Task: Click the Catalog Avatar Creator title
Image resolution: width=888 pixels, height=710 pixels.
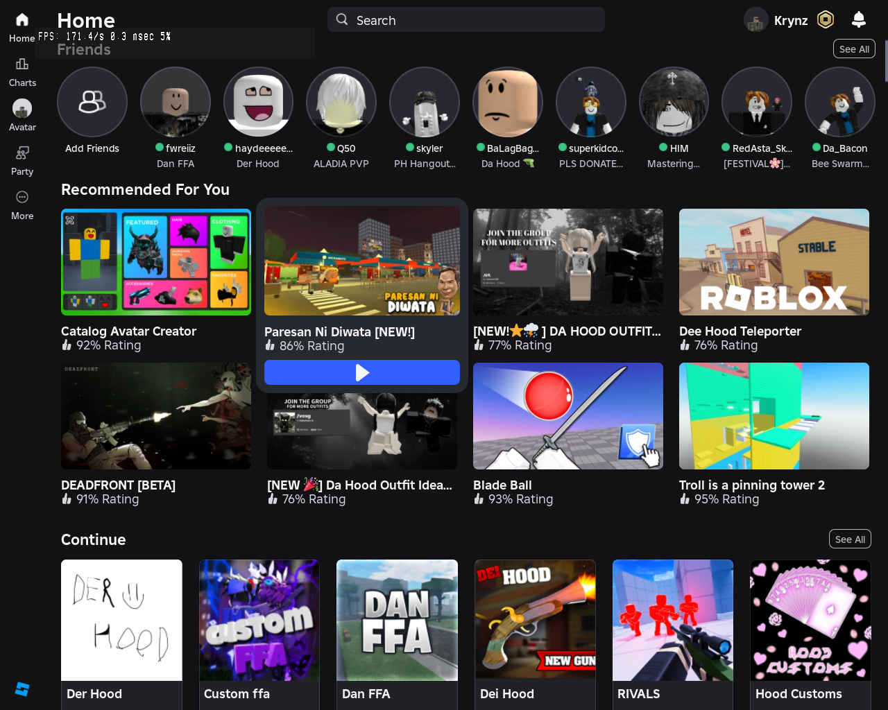Action: tap(128, 331)
